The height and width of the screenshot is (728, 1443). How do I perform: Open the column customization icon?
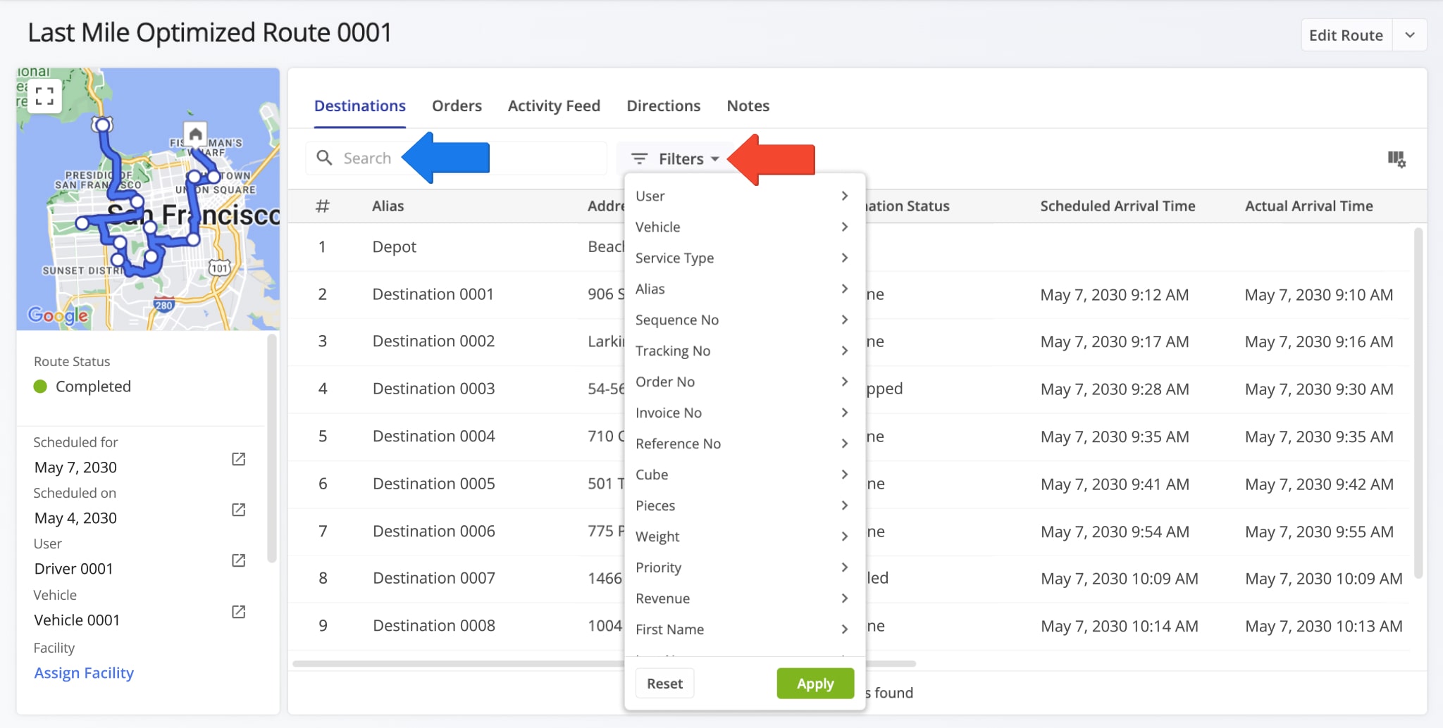click(1398, 159)
